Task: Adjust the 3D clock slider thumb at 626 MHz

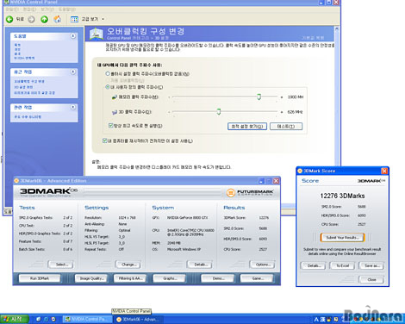Action: point(219,112)
